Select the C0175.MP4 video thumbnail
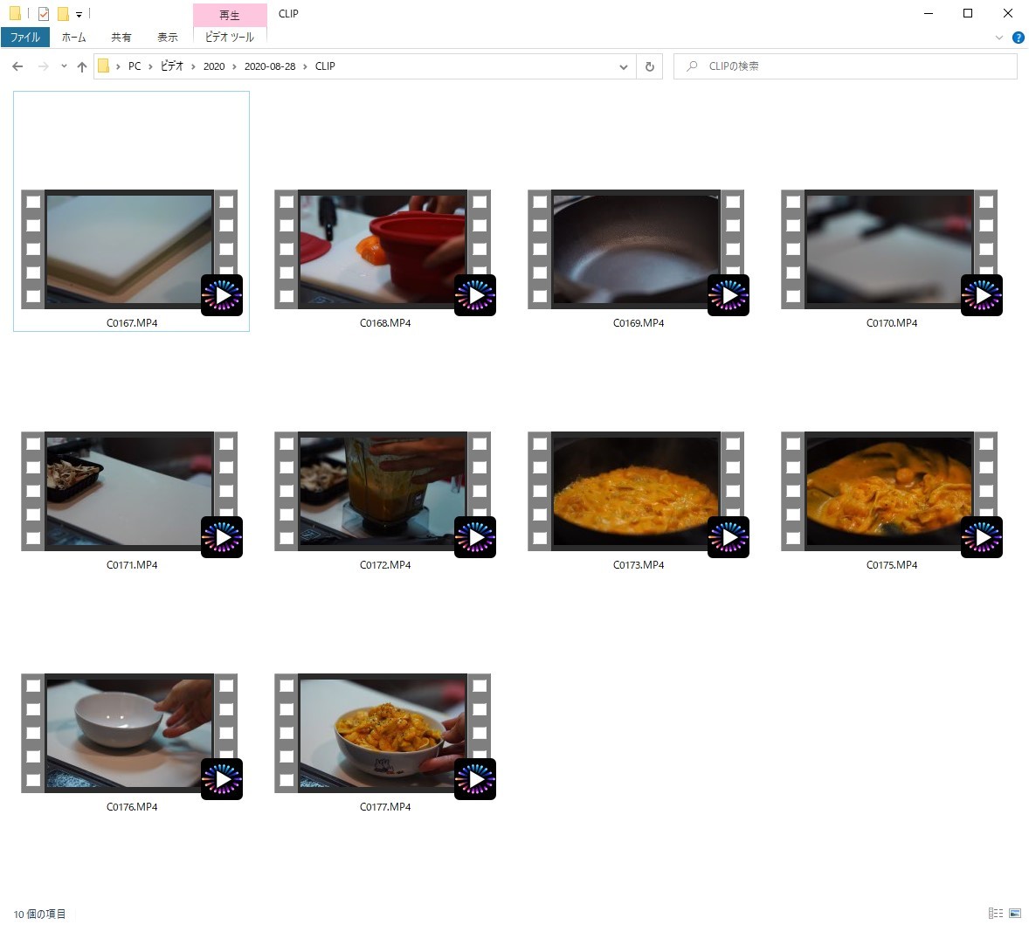The height and width of the screenshot is (925, 1029). 889,492
